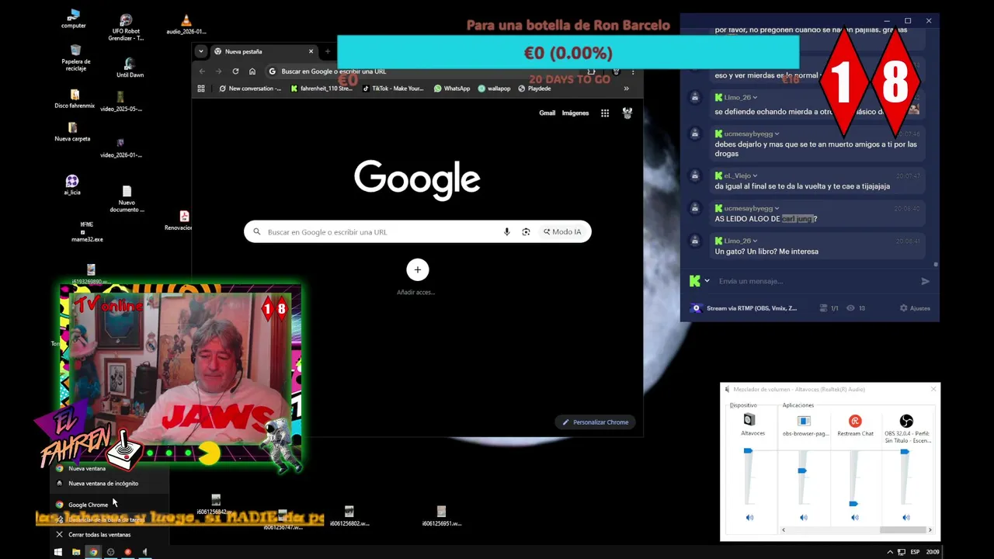
Task: Open Playdede bookmark
Action: (x=534, y=89)
